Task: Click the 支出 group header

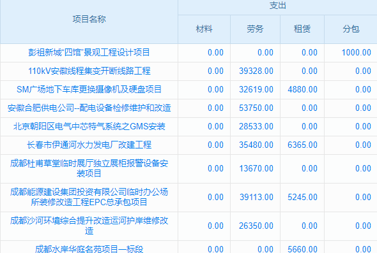Action: point(278,6)
